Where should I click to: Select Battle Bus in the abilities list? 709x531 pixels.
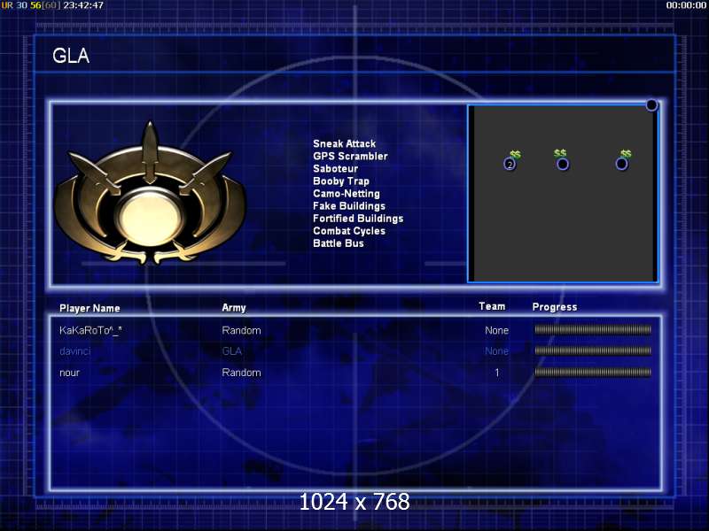point(338,243)
